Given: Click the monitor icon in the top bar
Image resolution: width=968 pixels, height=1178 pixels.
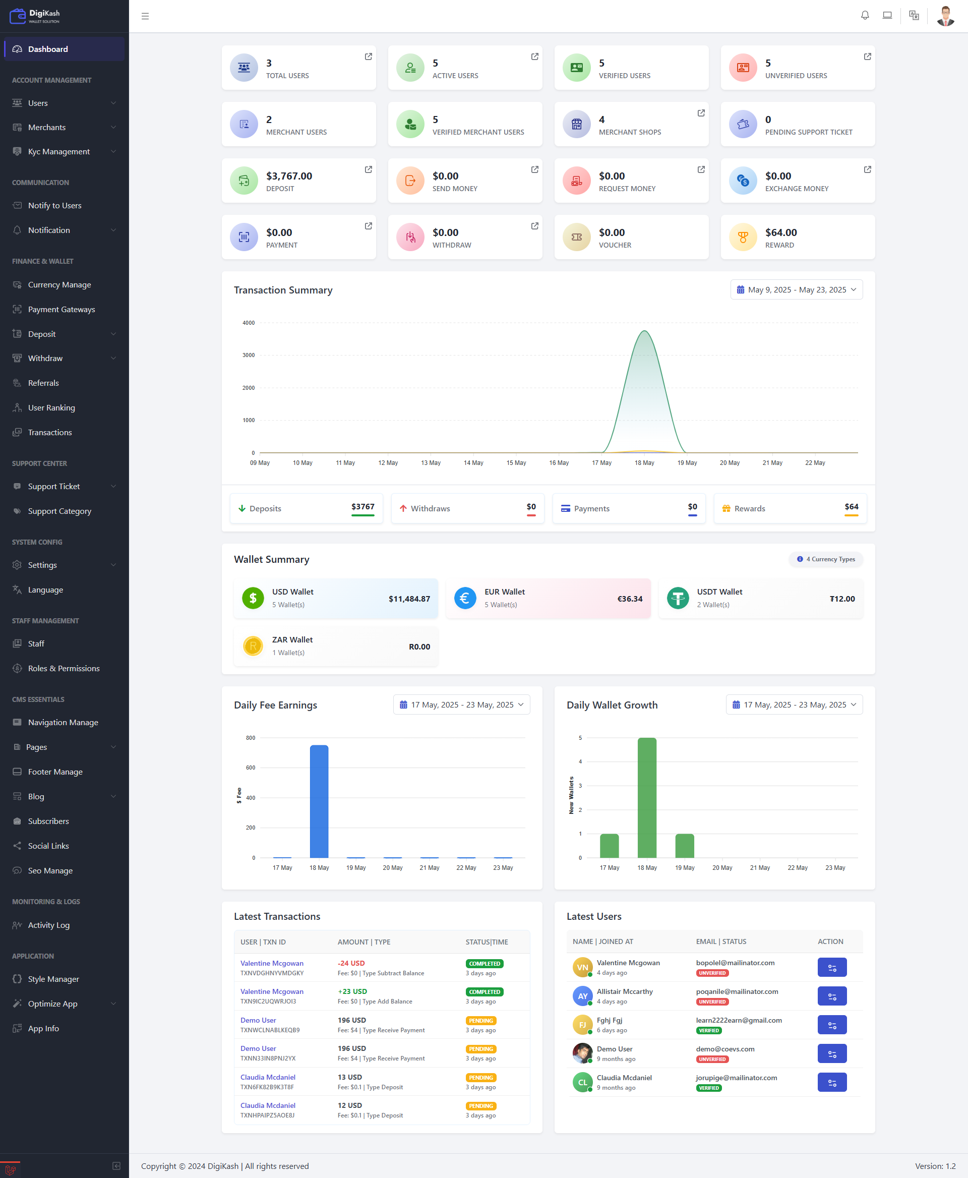Looking at the screenshot, I should pos(888,16).
